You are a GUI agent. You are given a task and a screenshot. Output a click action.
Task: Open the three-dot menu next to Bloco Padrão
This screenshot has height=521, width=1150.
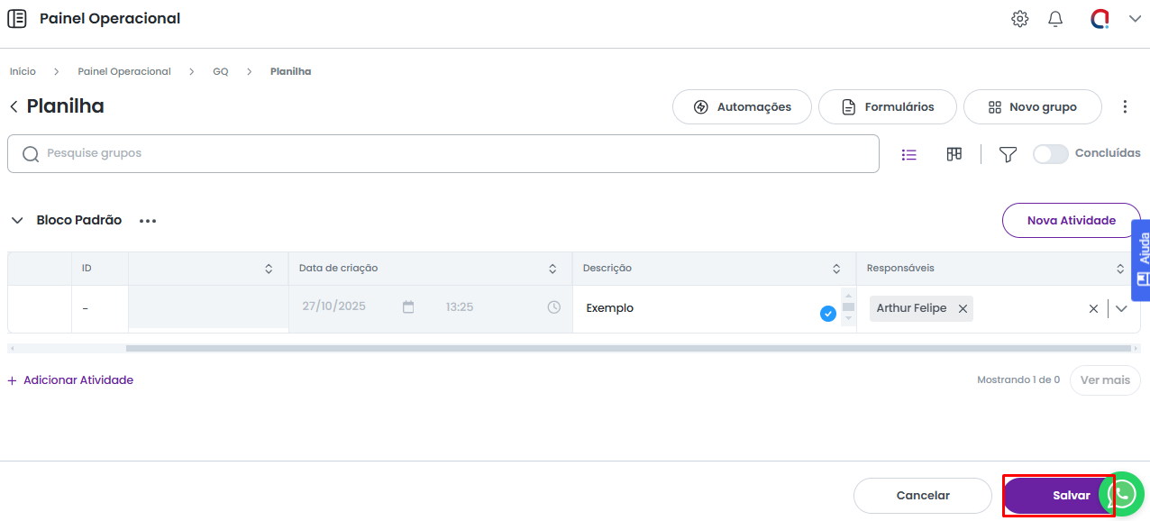[x=148, y=221]
